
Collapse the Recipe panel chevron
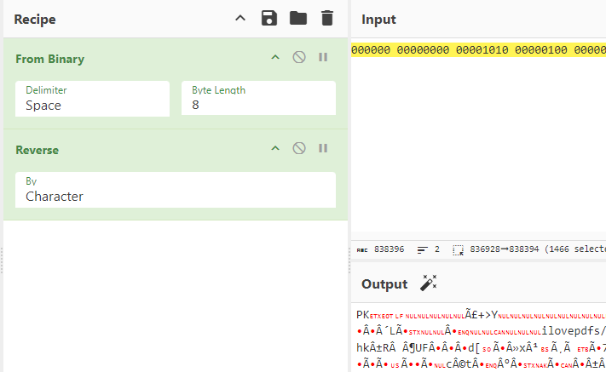pyautogui.click(x=240, y=18)
